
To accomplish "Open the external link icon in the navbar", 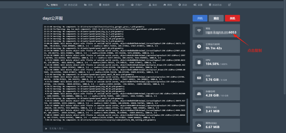I will pyautogui.click(x=230, y=5).
